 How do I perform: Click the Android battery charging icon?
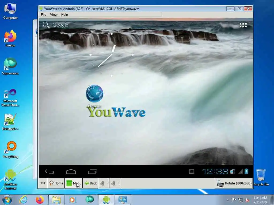click(246, 171)
